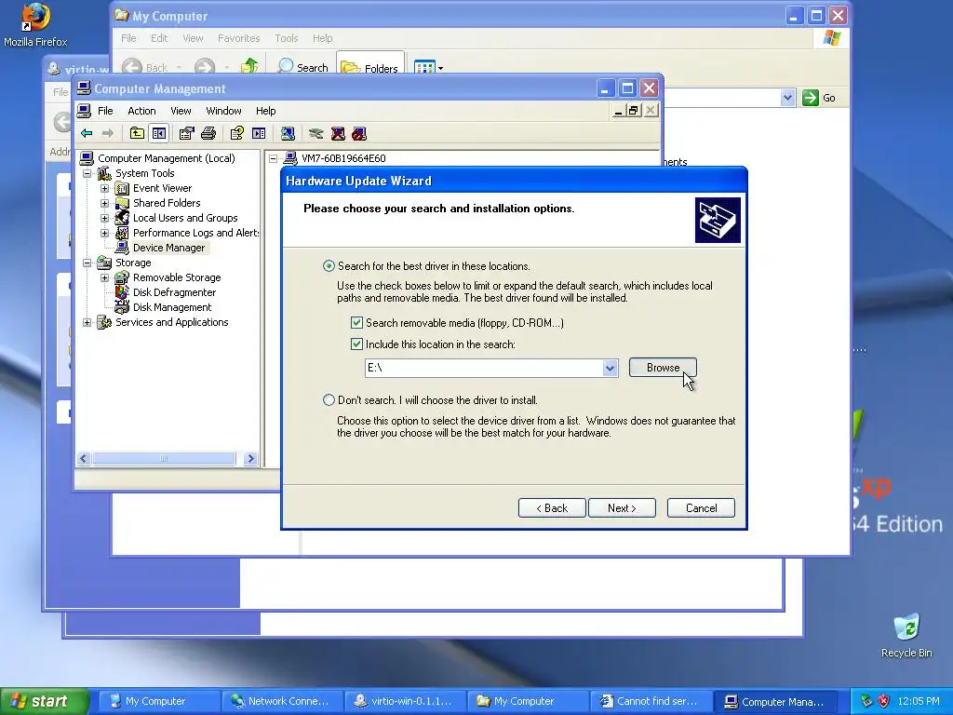
Task: Click Go arrow in My Computer address bar
Action: (811, 98)
